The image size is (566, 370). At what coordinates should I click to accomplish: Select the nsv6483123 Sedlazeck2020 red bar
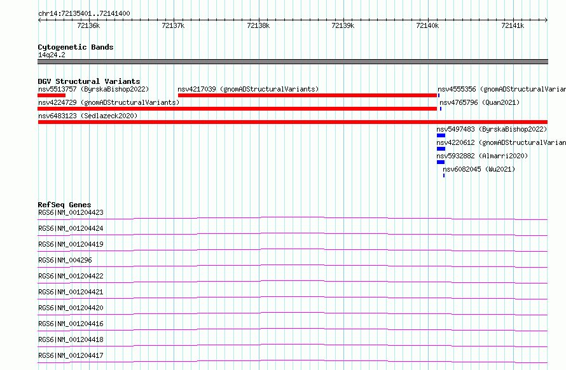[293, 122]
